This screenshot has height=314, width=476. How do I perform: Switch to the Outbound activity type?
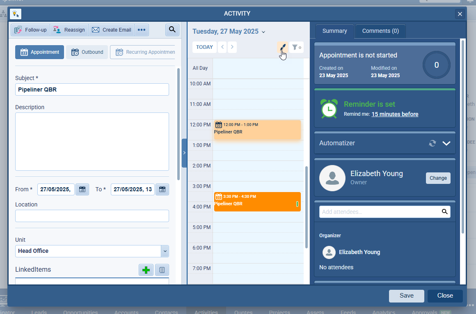click(x=87, y=52)
